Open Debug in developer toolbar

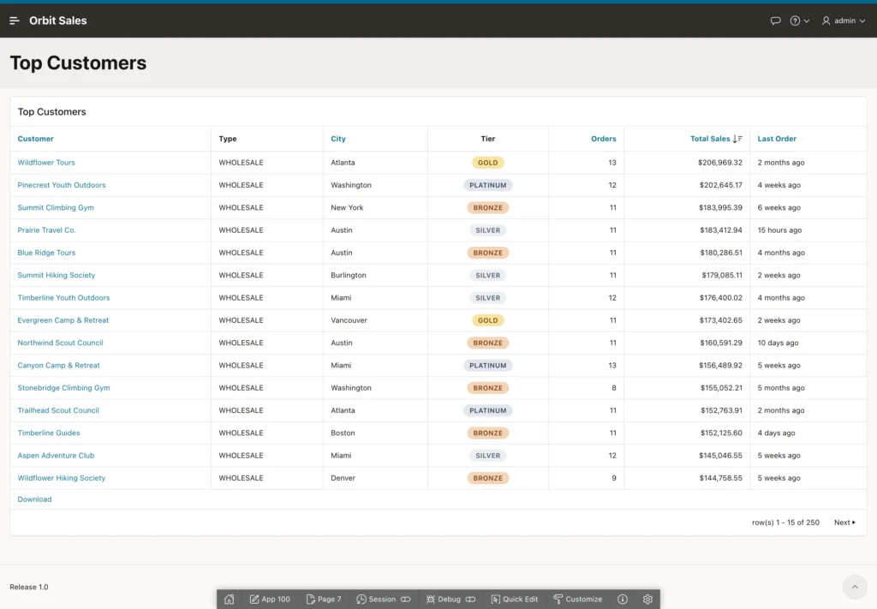tap(443, 599)
